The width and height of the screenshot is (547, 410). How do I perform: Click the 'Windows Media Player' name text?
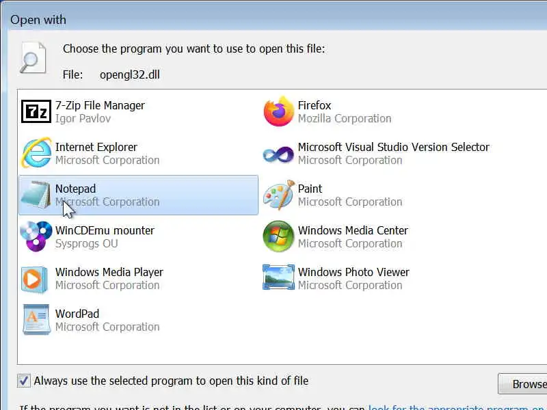[109, 272]
